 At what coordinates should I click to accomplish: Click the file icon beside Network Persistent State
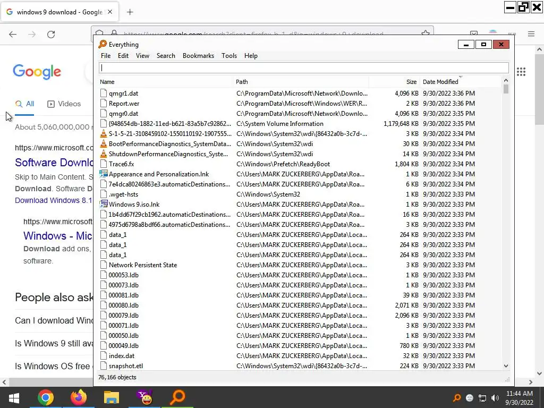(104, 265)
